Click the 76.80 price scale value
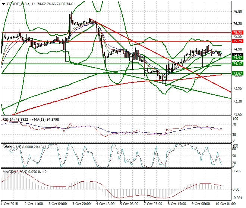 [x=237, y=11]
